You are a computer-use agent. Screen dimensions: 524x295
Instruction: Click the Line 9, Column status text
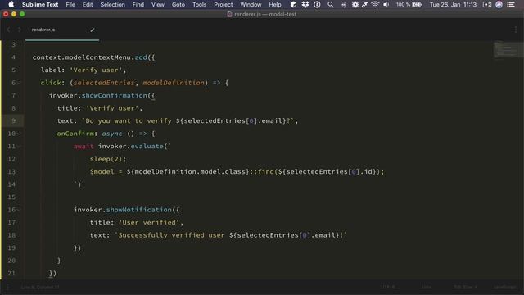40,287
